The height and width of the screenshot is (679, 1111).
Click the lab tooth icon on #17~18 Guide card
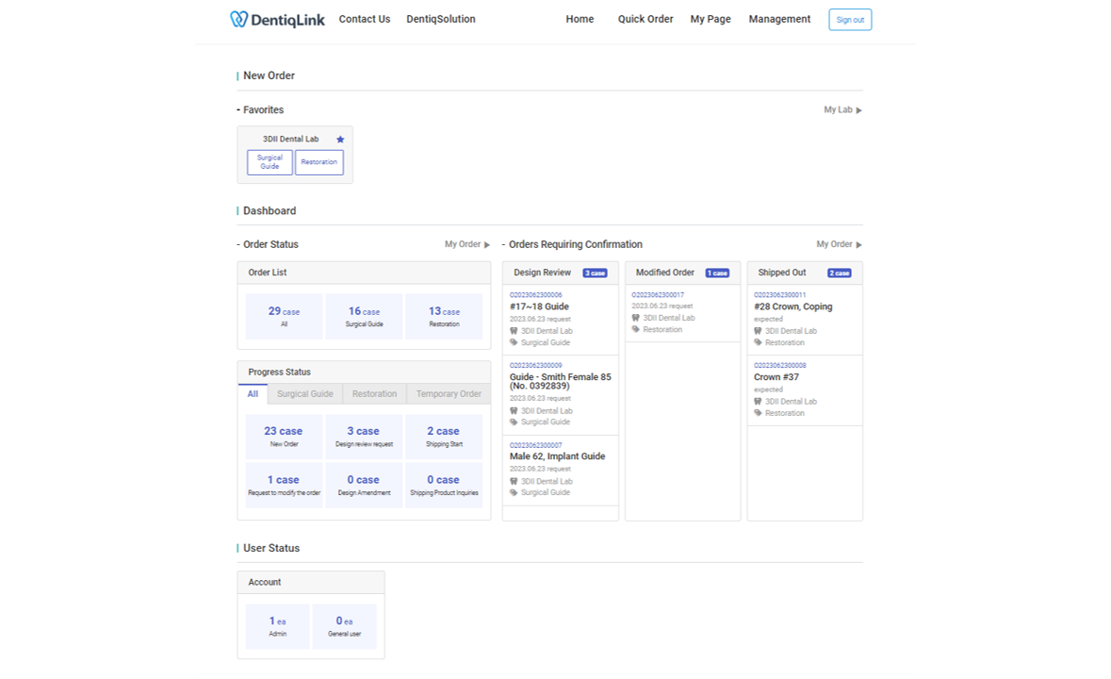pos(514,331)
